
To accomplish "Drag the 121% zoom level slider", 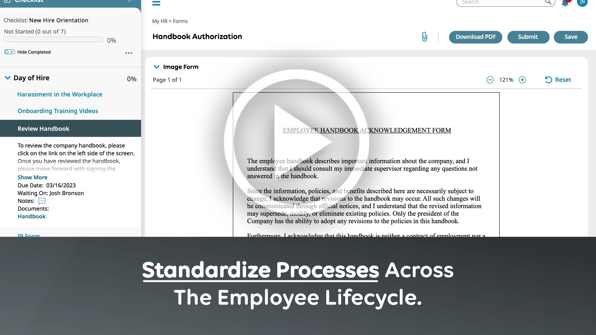I will (506, 79).
